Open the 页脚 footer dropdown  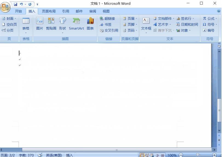[x=130, y=24]
